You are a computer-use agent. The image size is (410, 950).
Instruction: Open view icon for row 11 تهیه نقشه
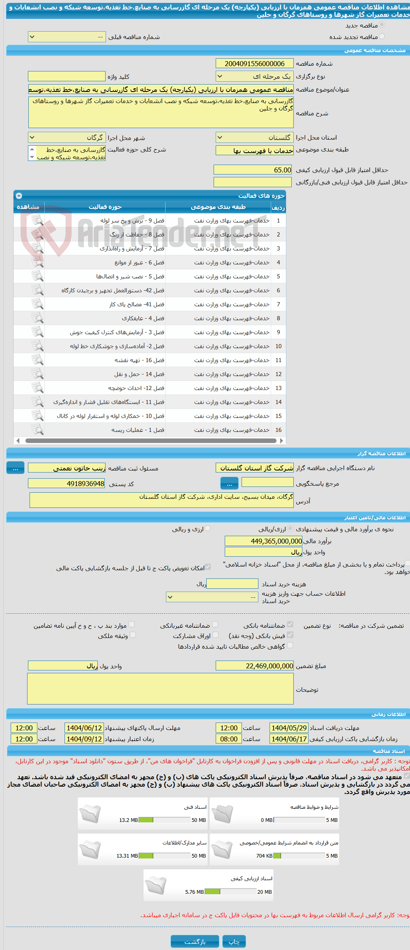point(37,360)
